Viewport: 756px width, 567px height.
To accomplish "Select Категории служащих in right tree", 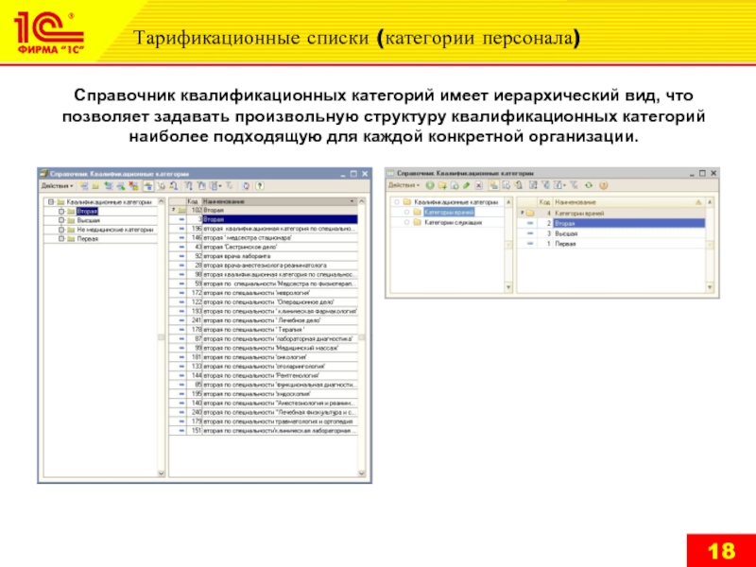I will click(454, 222).
